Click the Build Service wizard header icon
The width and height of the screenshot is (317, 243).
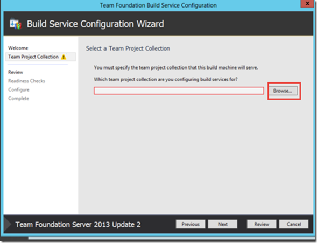[x=16, y=24]
